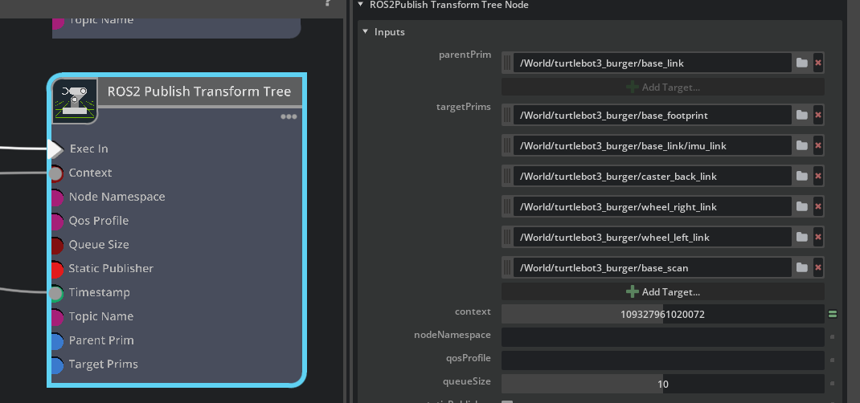Click the context value field 109327961020072
The image size is (860, 403).
(662, 315)
